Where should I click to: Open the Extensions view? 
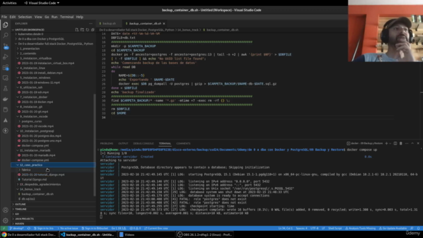click(5, 67)
